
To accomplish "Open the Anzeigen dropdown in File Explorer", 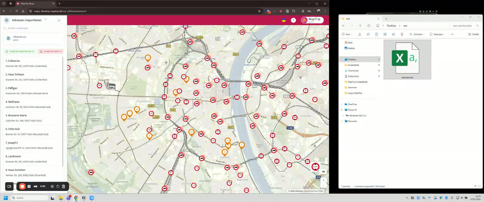I will pyautogui.click(x=437, y=34).
